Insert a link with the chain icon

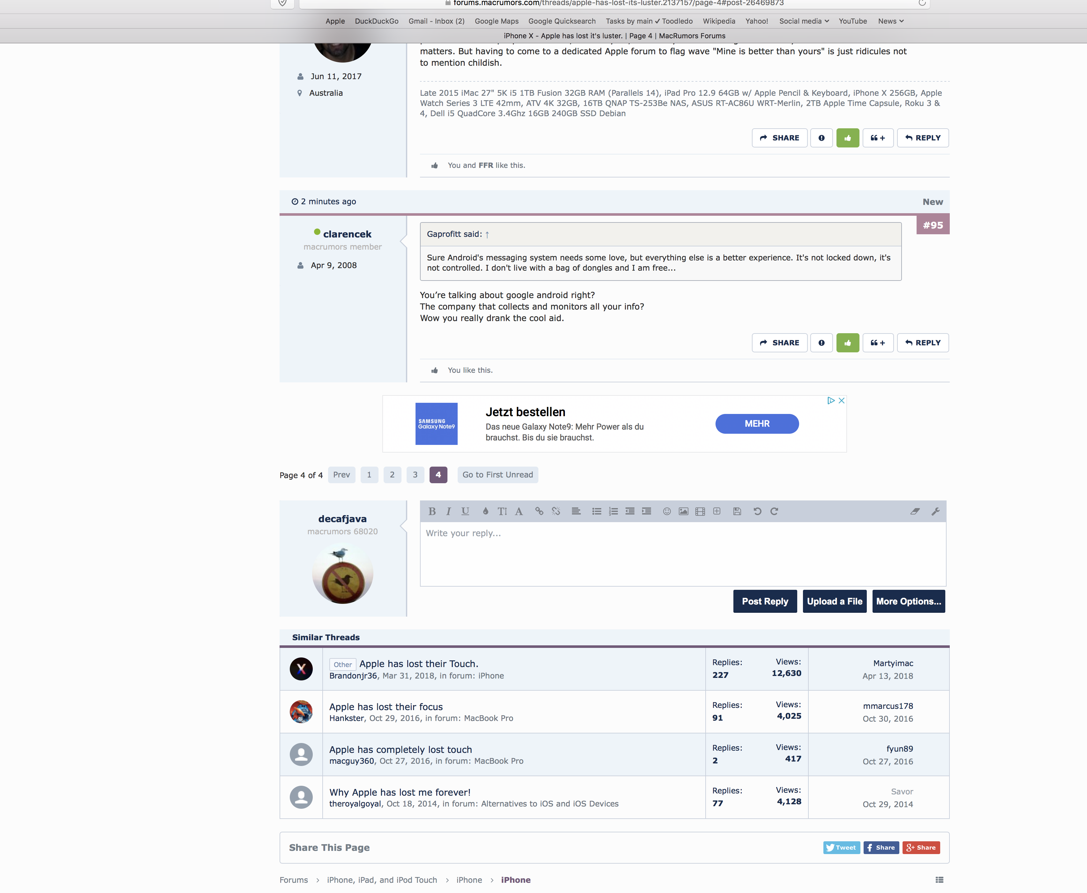[539, 511]
